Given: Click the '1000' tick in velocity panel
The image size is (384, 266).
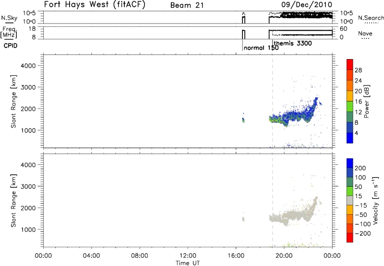Looking at the screenshot, I should tap(28, 230).
